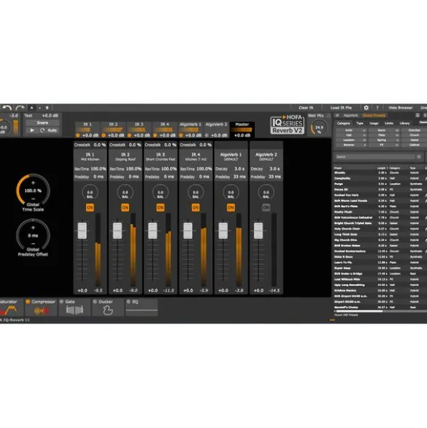Click the preset search field

pyautogui.click(x=375, y=156)
